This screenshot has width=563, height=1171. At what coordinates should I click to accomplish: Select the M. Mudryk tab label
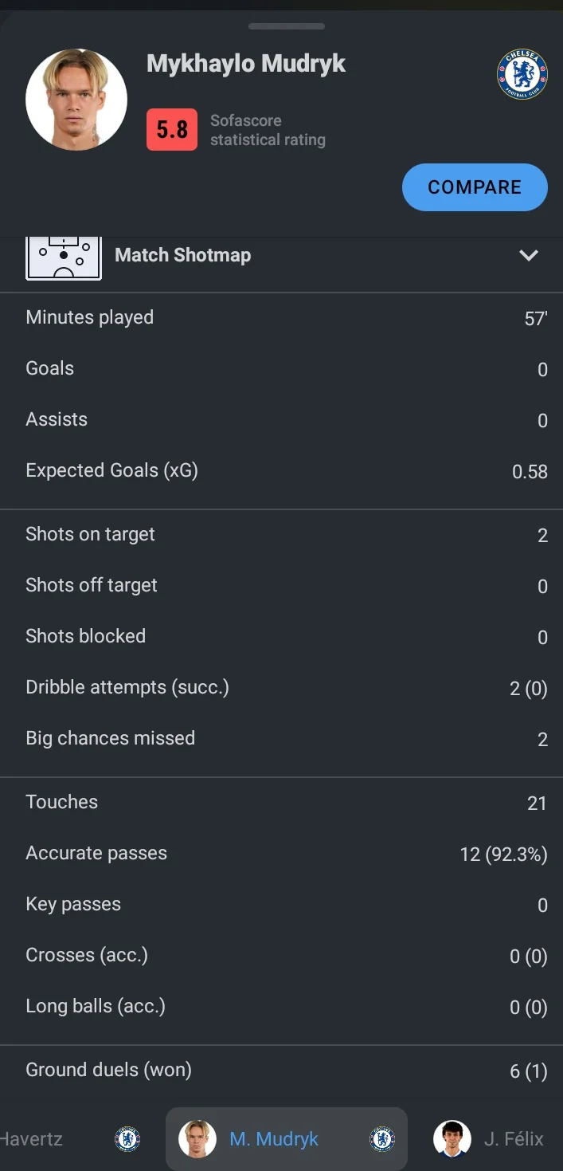click(274, 1139)
